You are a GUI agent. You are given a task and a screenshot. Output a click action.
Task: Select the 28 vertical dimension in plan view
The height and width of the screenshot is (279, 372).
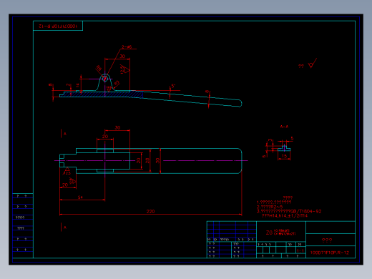coord(147,160)
